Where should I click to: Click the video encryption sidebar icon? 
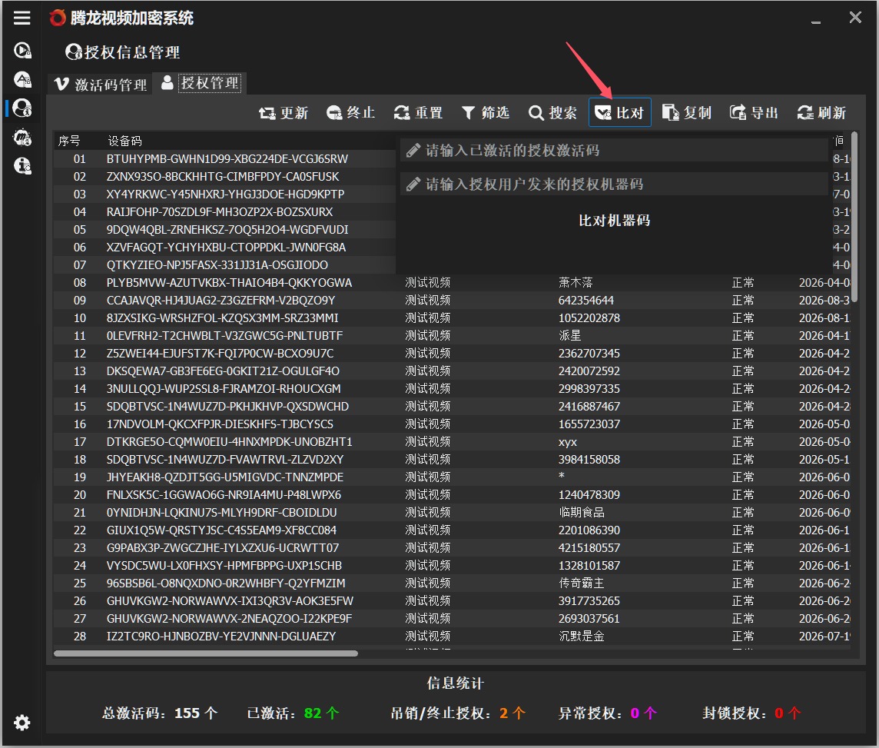click(22, 51)
